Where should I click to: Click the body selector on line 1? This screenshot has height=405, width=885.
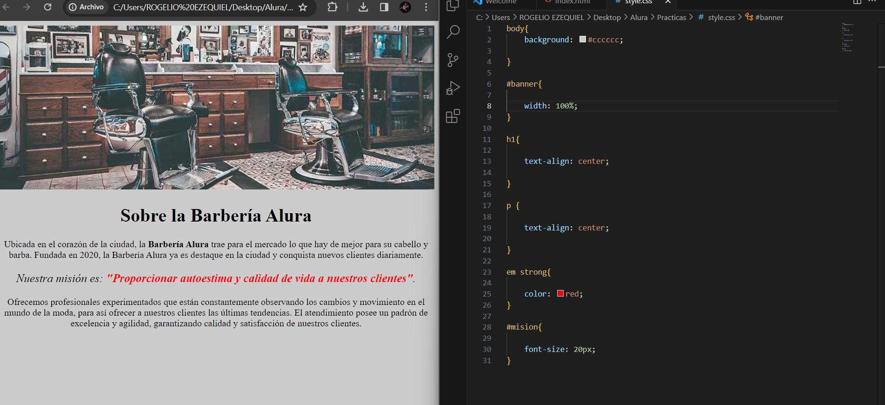[515, 28]
